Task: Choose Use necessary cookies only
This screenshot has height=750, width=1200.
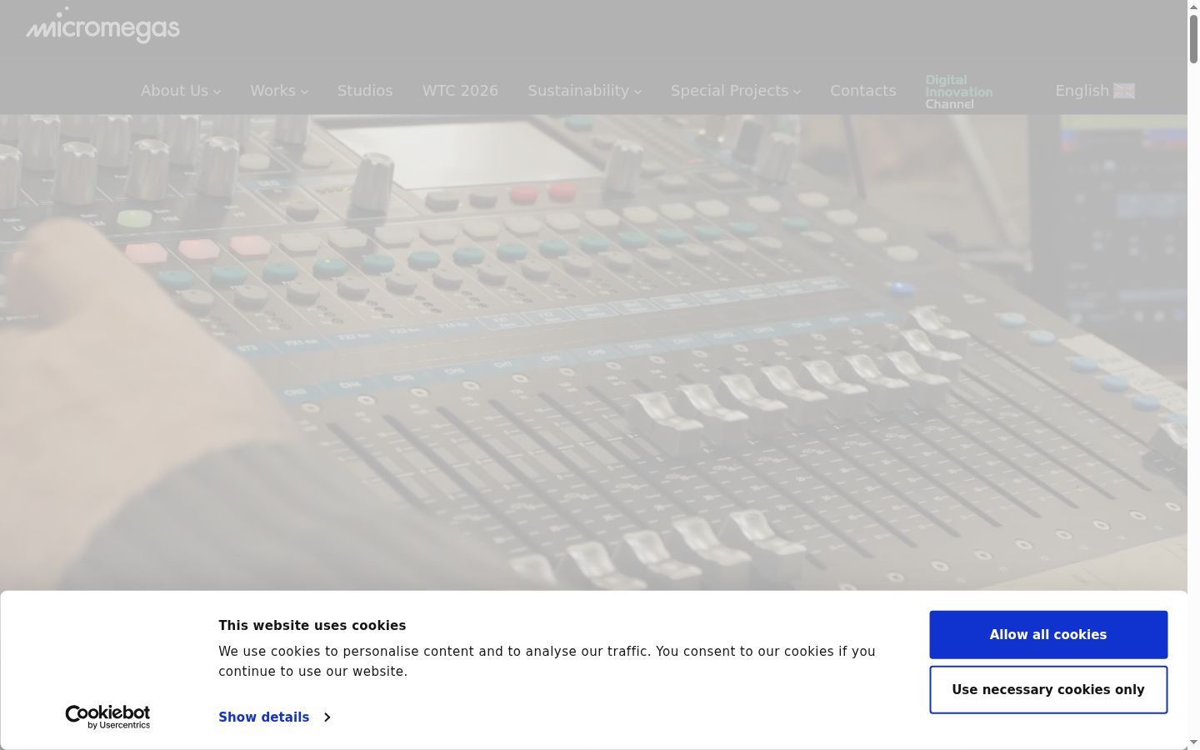Action: click(1048, 689)
